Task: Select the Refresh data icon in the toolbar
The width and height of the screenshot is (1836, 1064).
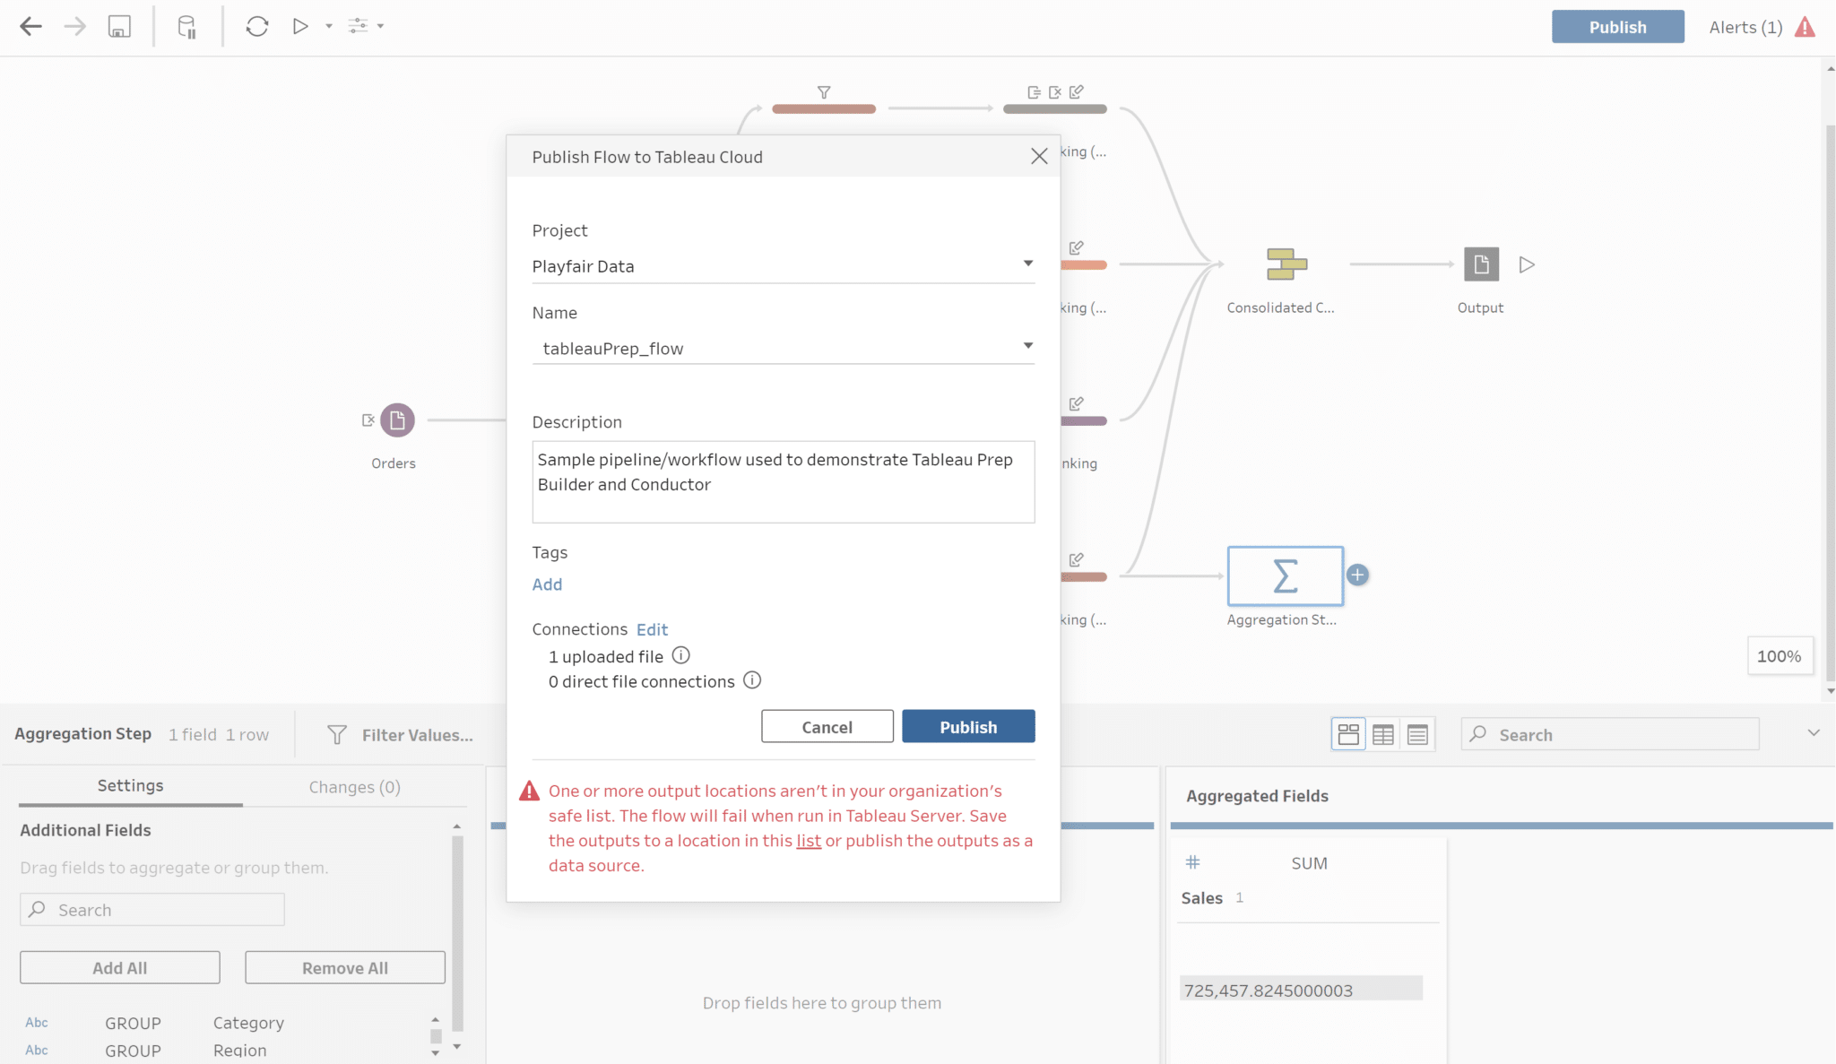Action: pyautogui.click(x=257, y=26)
